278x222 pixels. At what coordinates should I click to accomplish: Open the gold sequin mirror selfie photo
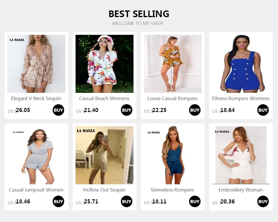[x=104, y=155]
